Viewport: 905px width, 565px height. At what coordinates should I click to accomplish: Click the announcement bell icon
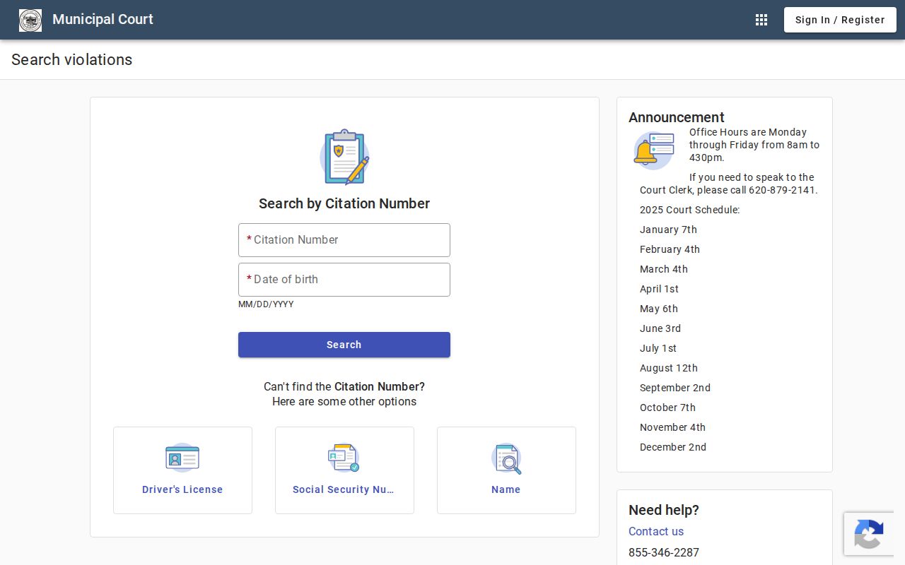pyautogui.click(x=653, y=150)
